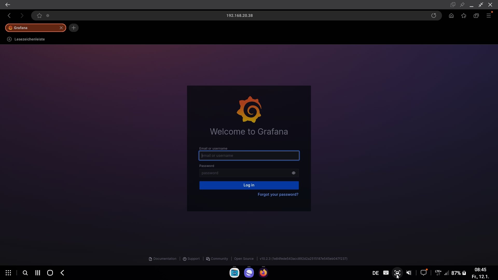Show the open tabs overview icon

476,16
